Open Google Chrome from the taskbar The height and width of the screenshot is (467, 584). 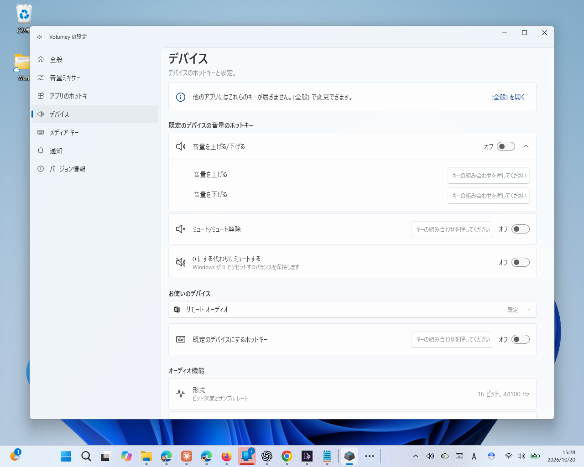tap(287, 456)
